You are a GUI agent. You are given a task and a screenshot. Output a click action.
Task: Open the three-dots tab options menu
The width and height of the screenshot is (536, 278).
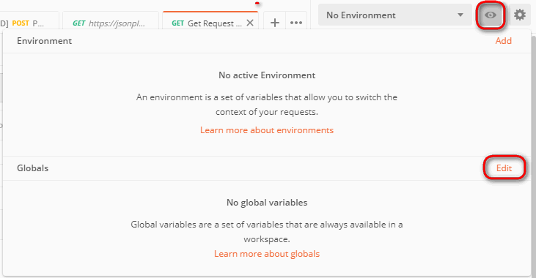(x=296, y=23)
